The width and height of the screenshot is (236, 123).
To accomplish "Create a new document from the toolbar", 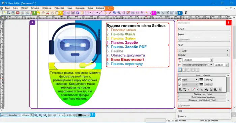I will coord(4,13).
